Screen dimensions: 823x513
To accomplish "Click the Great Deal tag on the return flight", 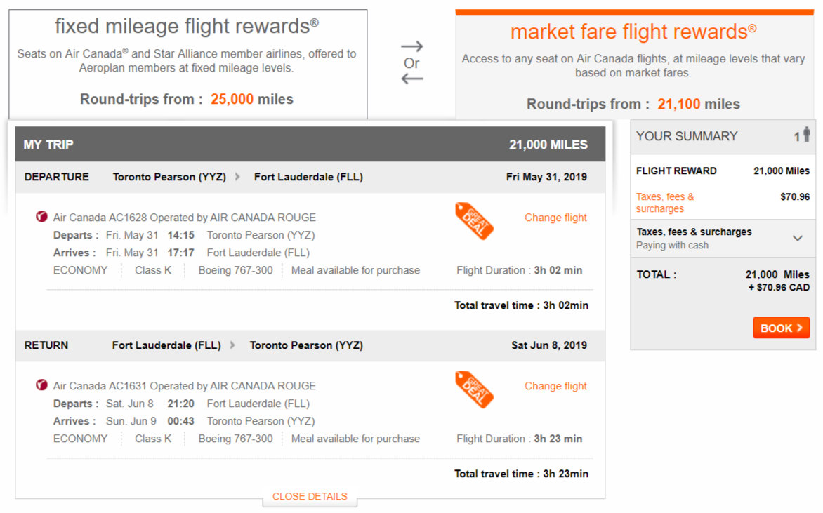I will tap(474, 389).
